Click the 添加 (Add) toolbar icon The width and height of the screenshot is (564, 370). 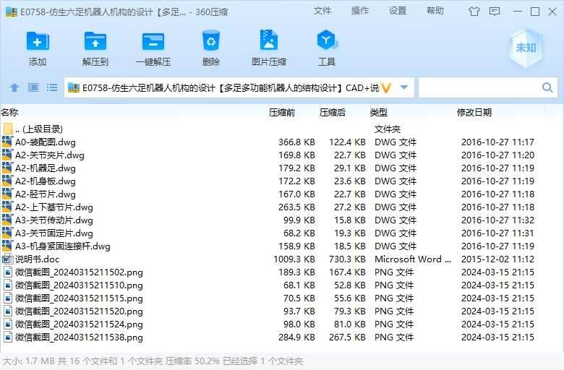click(x=38, y=41)
